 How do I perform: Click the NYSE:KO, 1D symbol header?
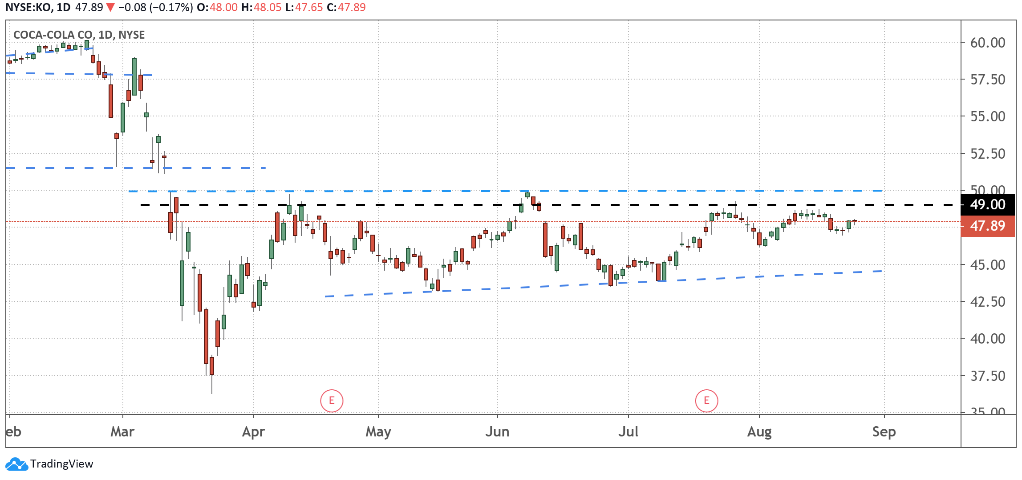38,8
